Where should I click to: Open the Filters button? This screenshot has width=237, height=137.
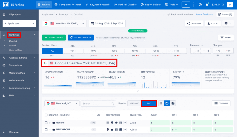226,38
